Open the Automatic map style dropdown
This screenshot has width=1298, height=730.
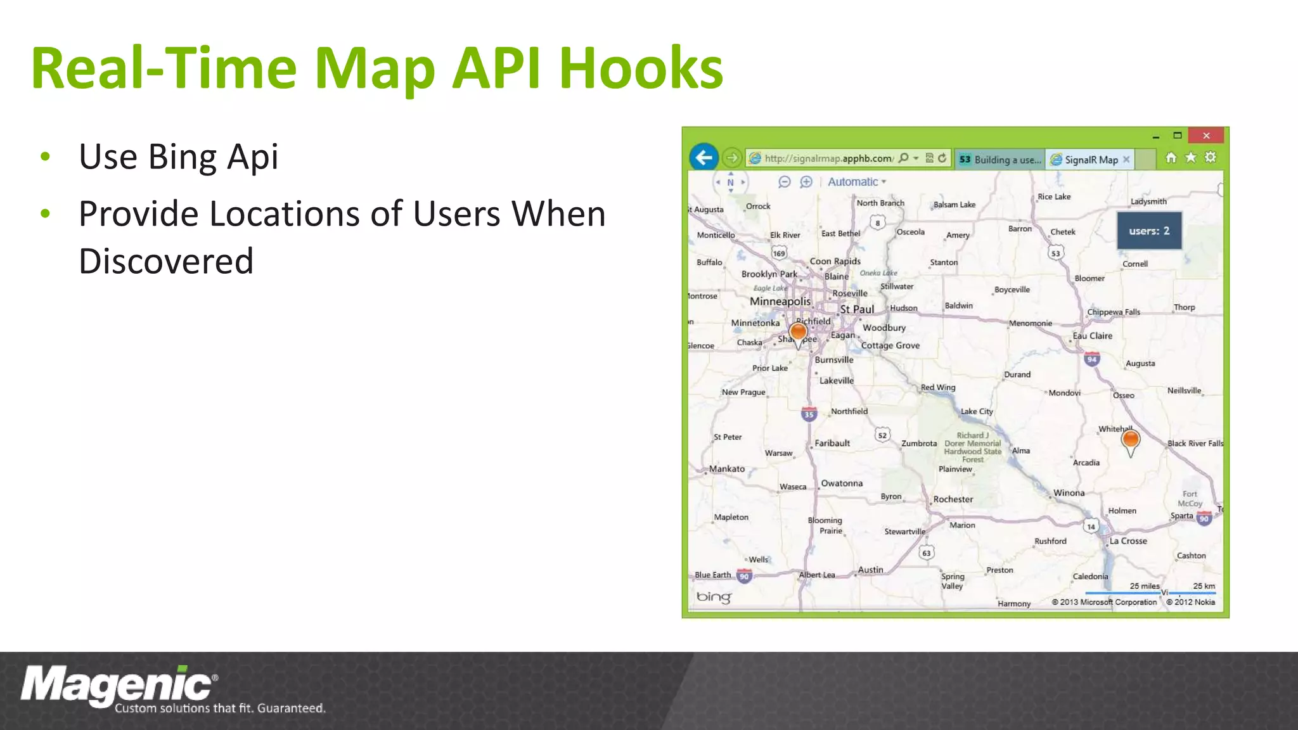(857, 182)
